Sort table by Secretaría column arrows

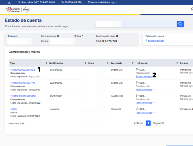pos(133,63)
